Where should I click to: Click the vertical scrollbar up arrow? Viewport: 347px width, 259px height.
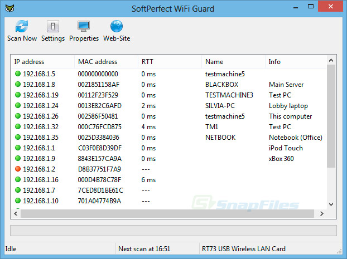tap(331, 60)
